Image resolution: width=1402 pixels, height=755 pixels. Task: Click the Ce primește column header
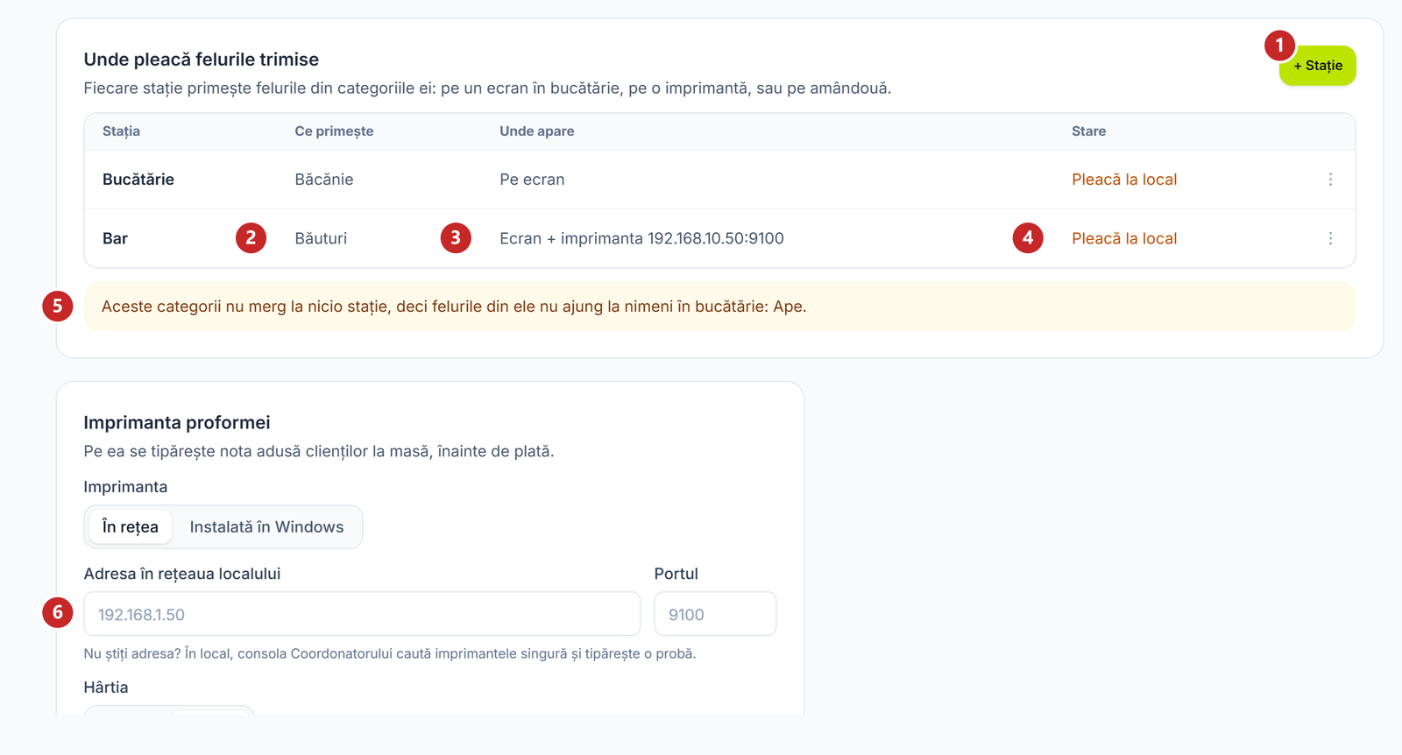[334, 131]
